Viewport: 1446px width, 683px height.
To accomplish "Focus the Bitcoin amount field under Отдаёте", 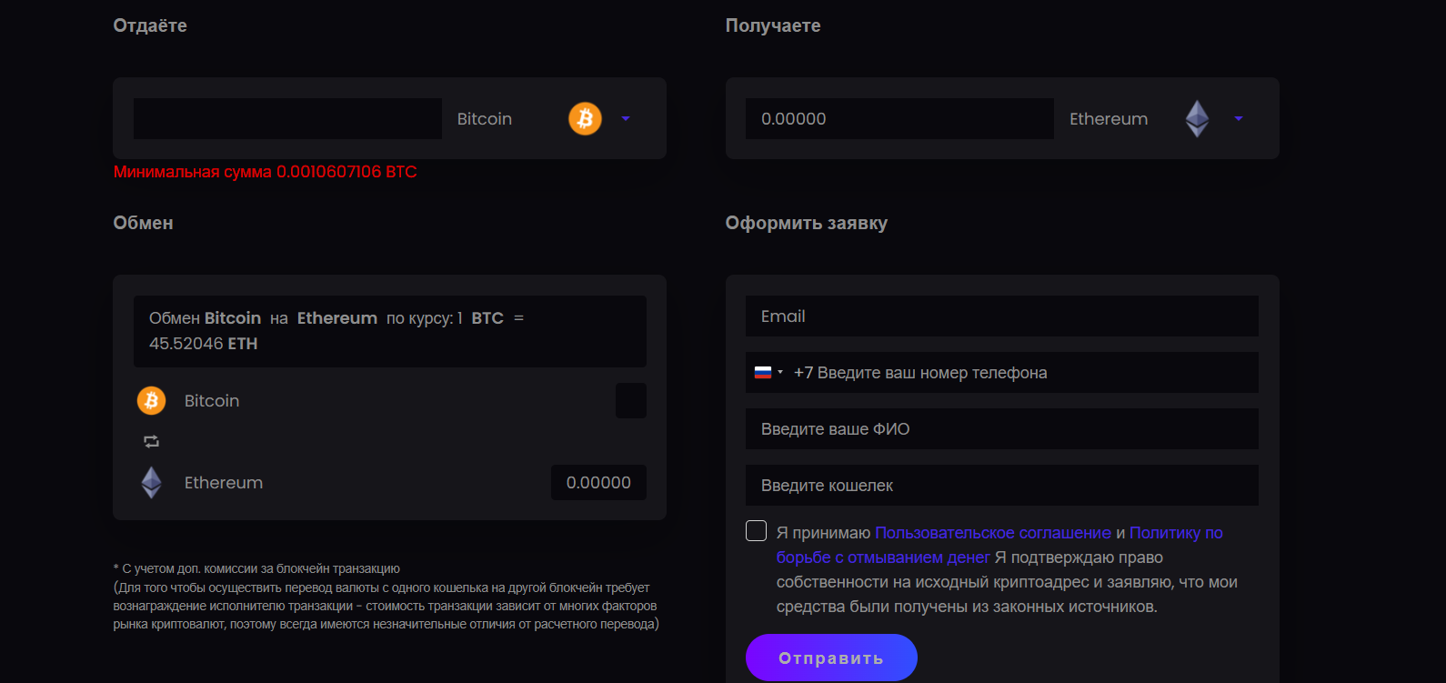I will click(x=287, y=118).
